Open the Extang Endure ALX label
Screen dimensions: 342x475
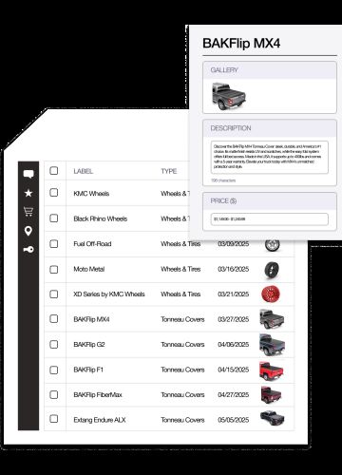click(100, 420)
